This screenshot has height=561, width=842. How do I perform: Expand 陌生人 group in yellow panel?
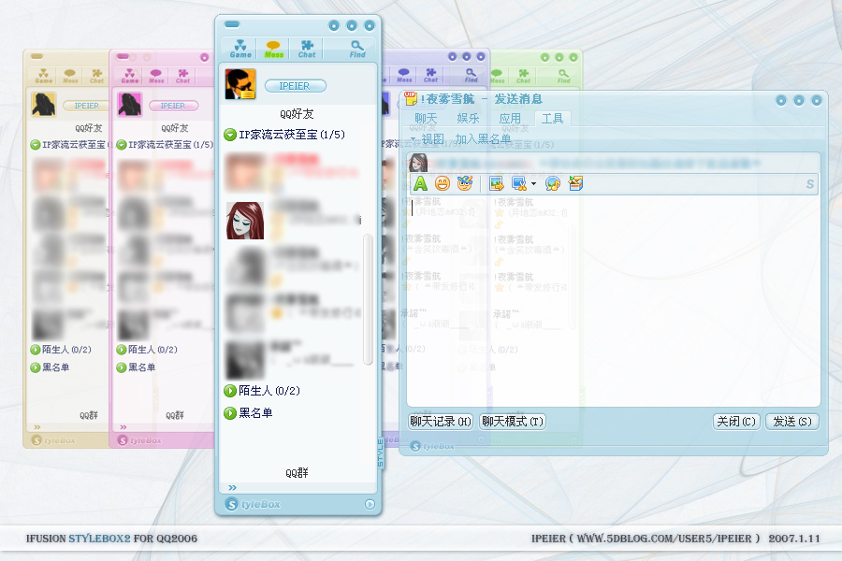pos(35,350)
